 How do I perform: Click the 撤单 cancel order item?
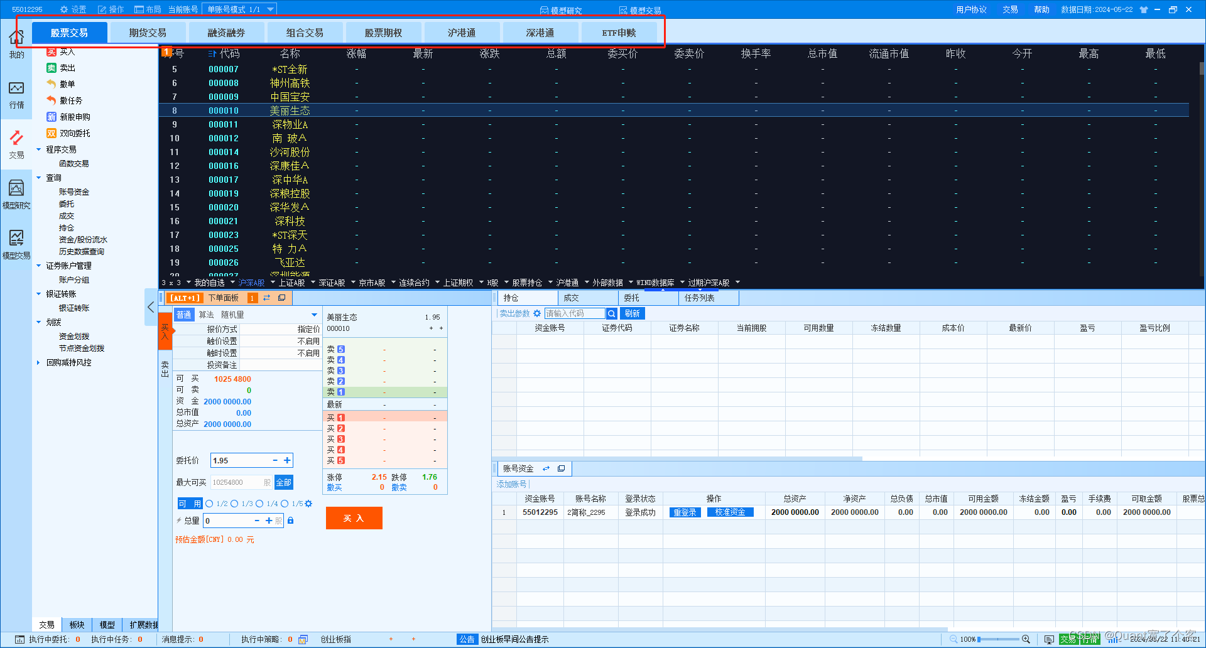(61, 84)
